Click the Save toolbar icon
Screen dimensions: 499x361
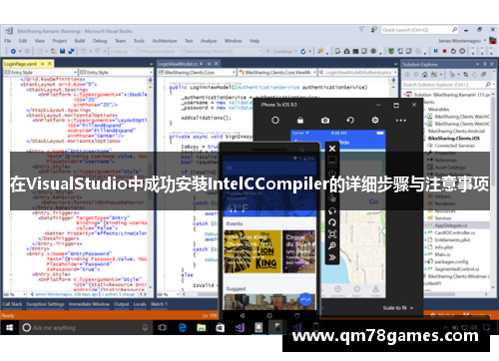[62, 51]
